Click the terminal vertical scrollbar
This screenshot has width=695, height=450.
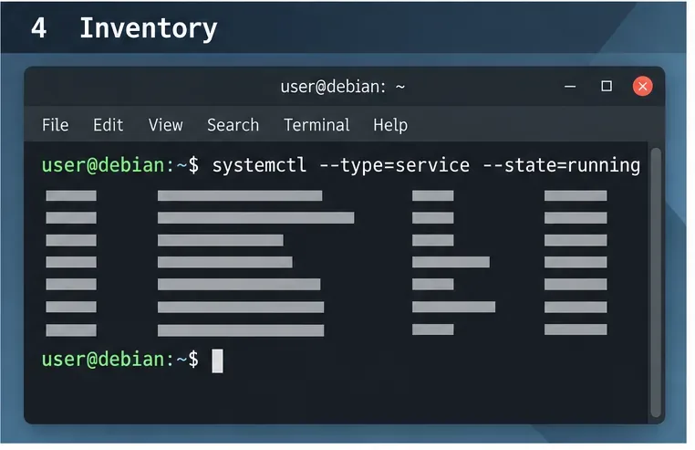[x=656, y=282]
